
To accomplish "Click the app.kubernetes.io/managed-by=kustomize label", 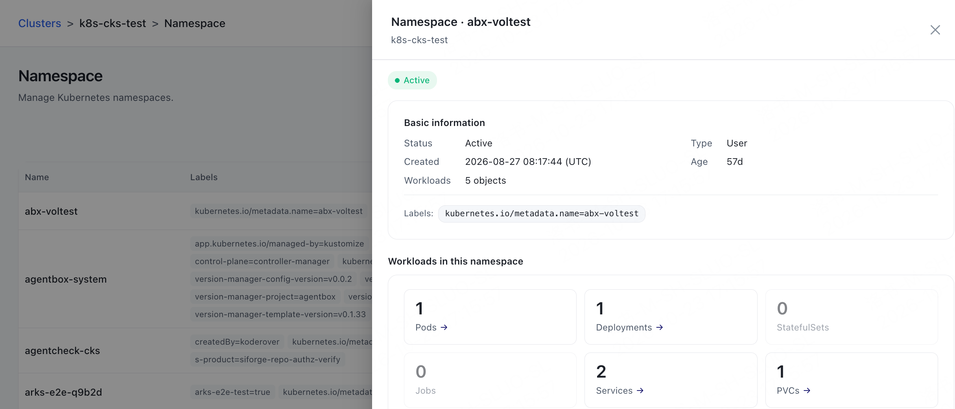I will click(279, 244).
